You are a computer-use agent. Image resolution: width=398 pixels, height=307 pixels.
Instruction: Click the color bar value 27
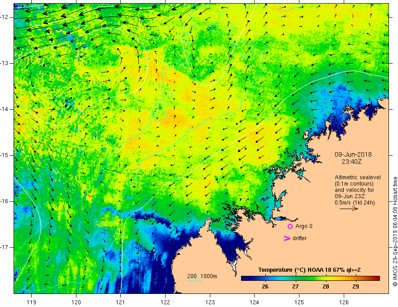pyautogui.click(x=295, y=287)
